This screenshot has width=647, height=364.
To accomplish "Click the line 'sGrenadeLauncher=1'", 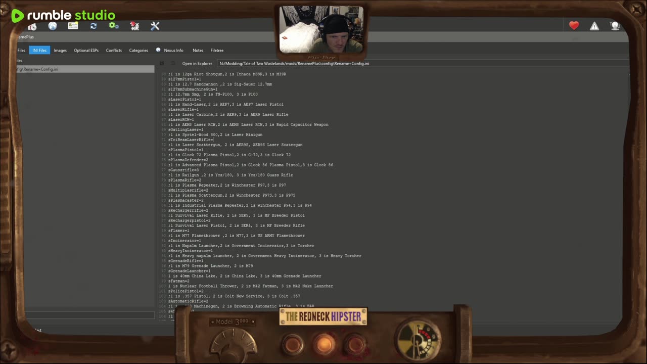I will click(x=190, y=271).
